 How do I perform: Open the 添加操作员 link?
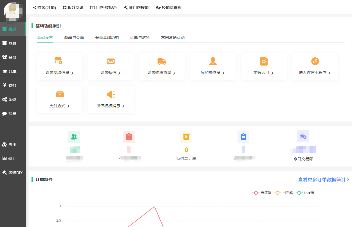(x=213, y=73)
